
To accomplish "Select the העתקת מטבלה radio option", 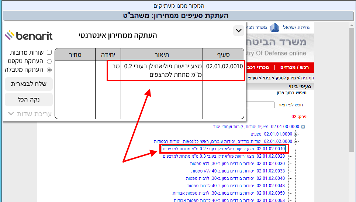I will pos(49,69).
